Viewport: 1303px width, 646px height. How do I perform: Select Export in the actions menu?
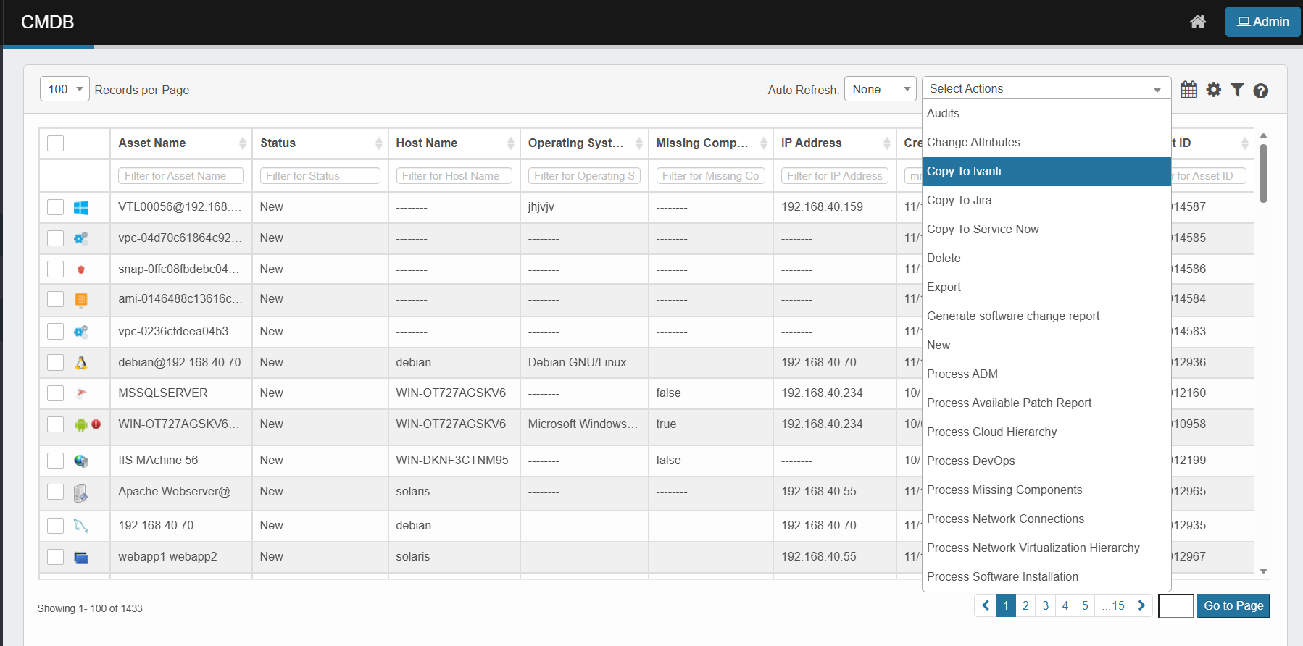[x=944, y=288]
